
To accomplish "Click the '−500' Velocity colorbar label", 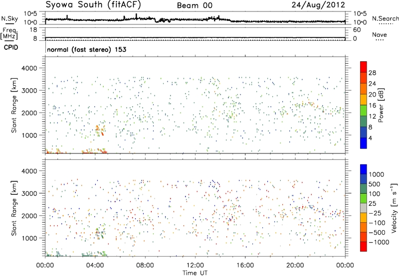I will (x=377, y=233).
